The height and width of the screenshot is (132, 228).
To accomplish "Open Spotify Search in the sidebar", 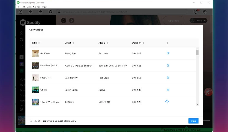I will [22, 40].
